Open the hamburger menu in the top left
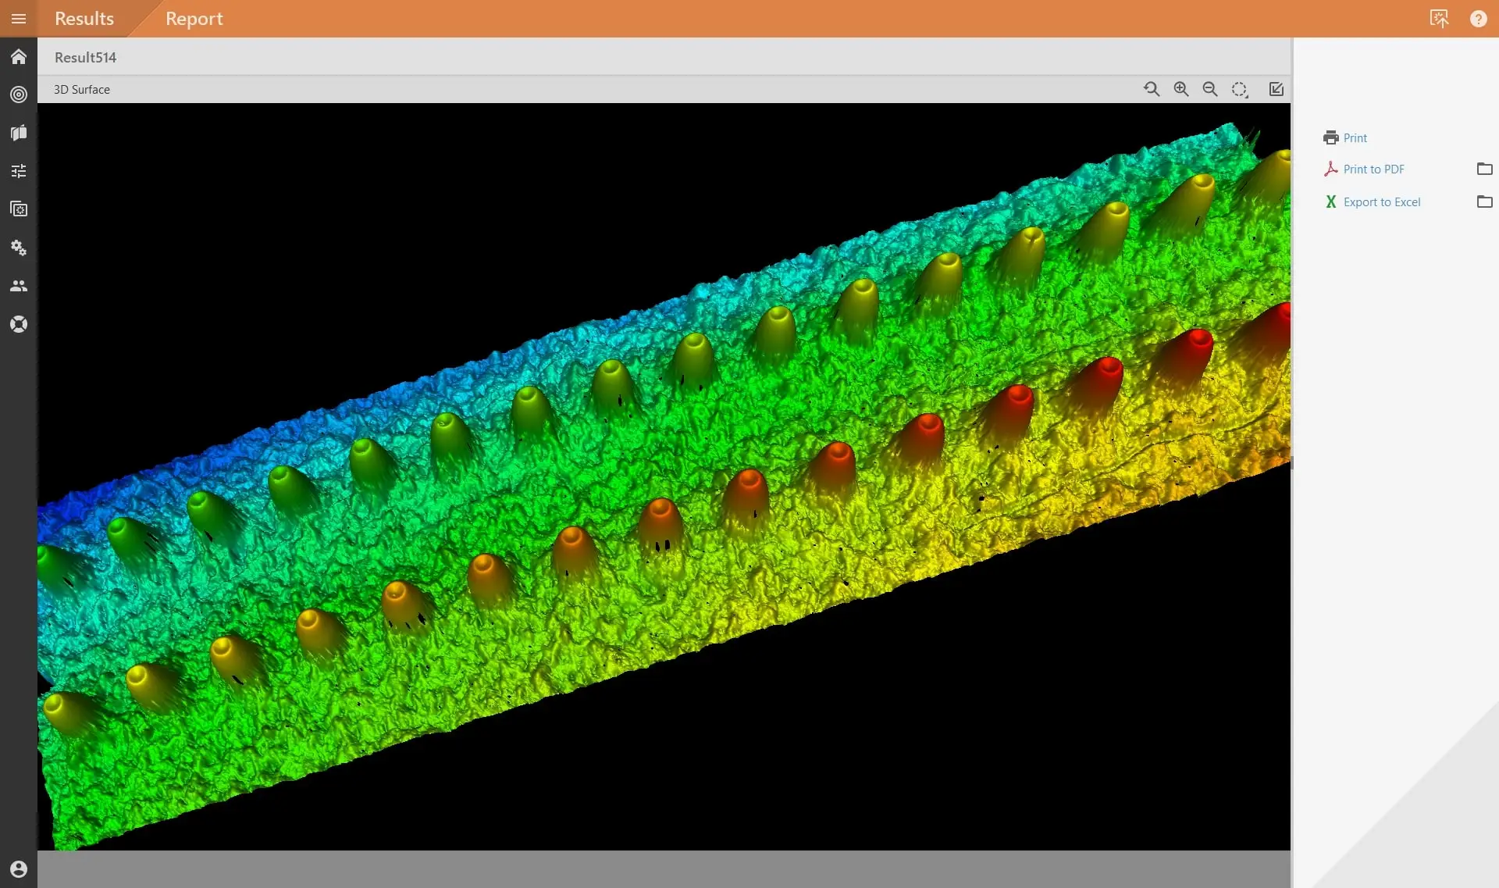Screen dimensions: 1499x888 pos(18,18)
